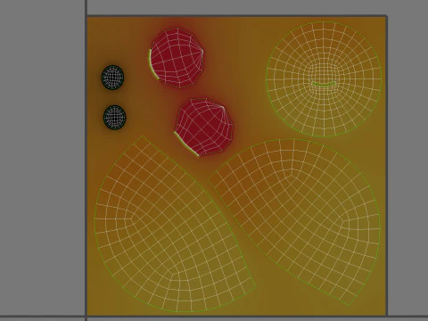
Task: Click the green seam inside the large circular island
Action: [x=324, y=85]
